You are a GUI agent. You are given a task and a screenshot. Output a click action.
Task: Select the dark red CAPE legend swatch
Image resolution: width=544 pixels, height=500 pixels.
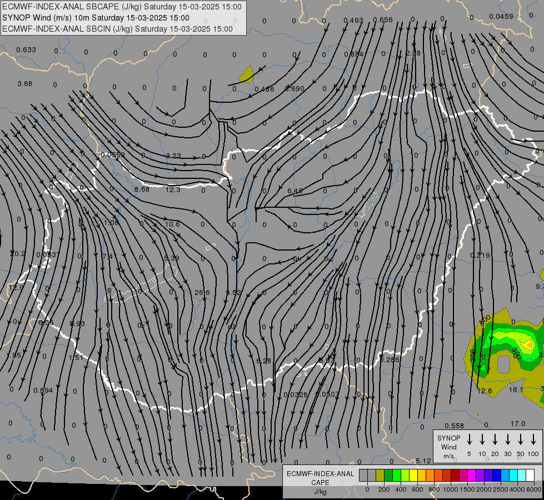click(x=455, y=476)
